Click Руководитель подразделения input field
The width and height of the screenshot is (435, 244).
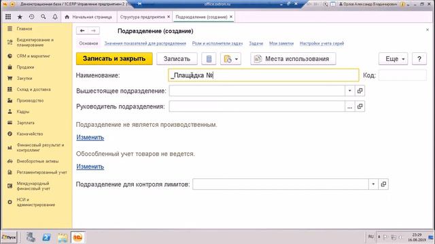coord(257,106)
